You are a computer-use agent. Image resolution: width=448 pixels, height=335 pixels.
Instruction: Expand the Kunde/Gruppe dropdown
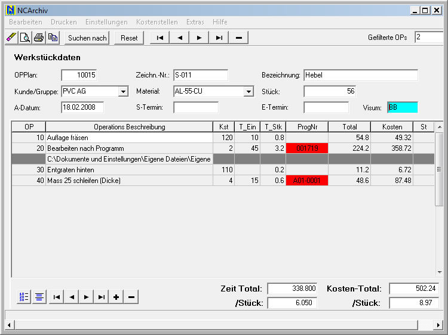[x=124, y=92]
